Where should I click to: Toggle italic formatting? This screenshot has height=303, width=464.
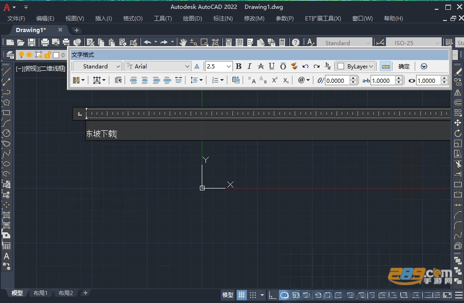point(250,67)
